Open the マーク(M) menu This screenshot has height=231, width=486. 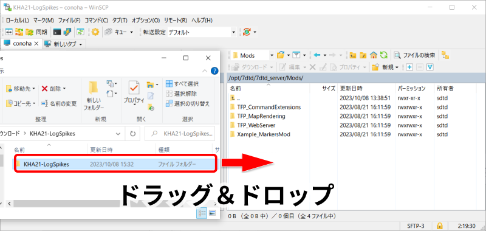pos(43,21)
